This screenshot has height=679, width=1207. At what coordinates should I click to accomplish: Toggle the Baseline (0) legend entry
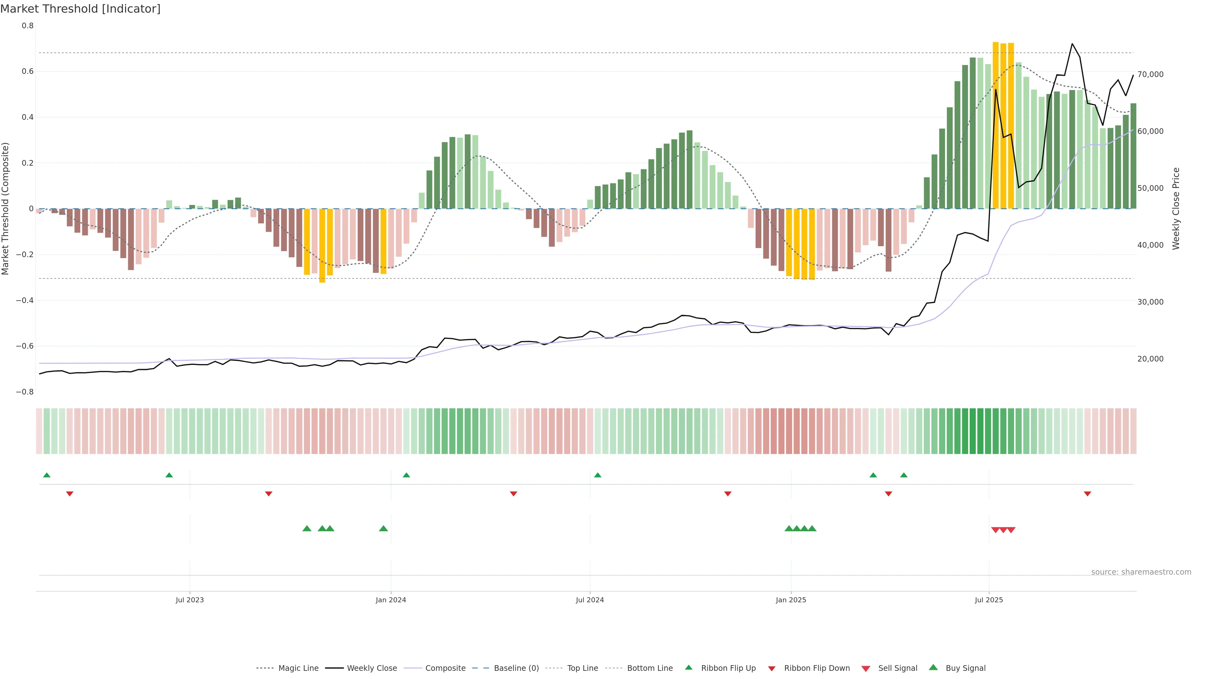tap(516, 668)
